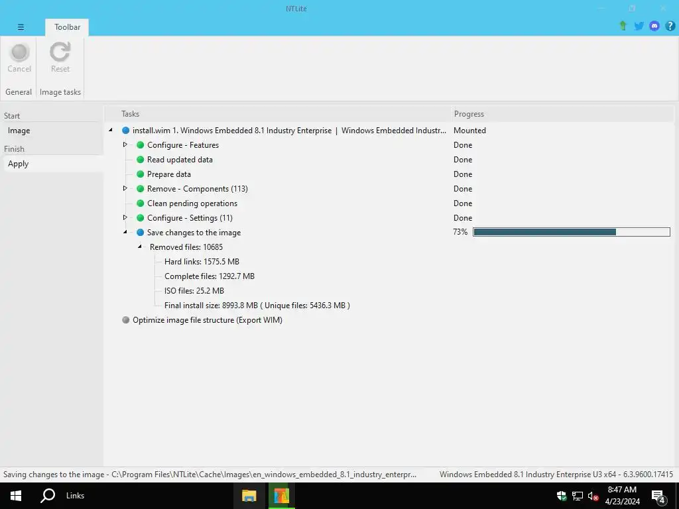Image resolution: width=679 pixels, height=509 pixels.
Task: Click the 8:47 AM clock in the taskbar
Action: pyautogui.click(x=622, y=490)
